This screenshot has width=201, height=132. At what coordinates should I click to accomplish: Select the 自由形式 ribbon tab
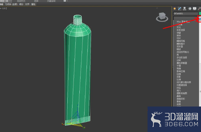tap(21, 1)
